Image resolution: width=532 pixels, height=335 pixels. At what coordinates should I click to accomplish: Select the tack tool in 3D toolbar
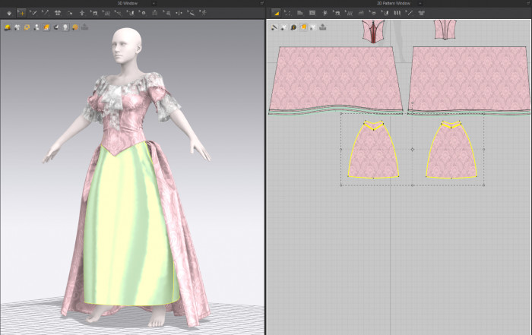coord(118,13)
